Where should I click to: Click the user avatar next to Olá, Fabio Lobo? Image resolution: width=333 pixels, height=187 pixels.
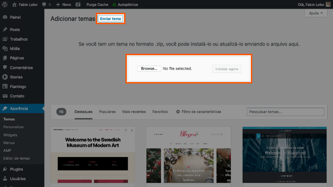click(x=328, y=5)
